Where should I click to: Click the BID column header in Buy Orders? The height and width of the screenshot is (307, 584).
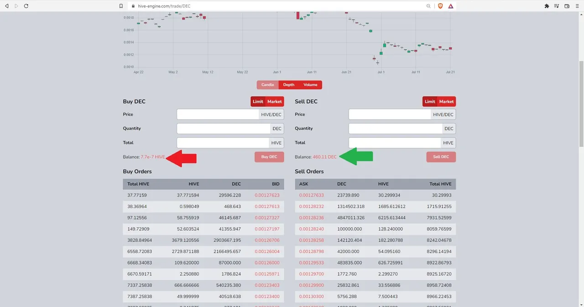[276, 184]
